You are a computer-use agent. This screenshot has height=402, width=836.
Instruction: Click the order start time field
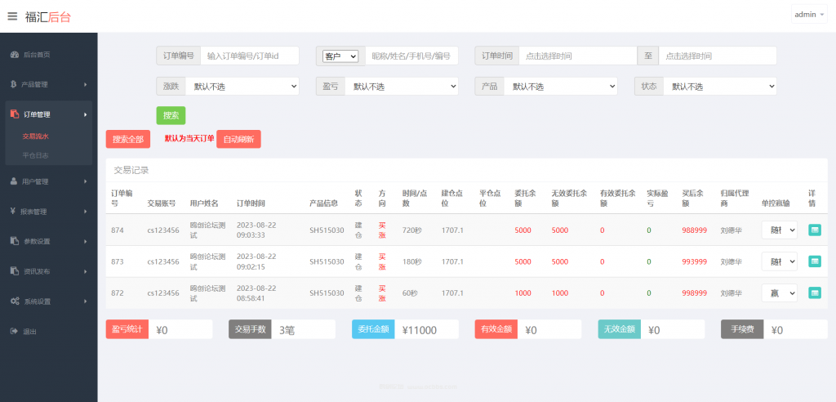(x=578, y=56)
